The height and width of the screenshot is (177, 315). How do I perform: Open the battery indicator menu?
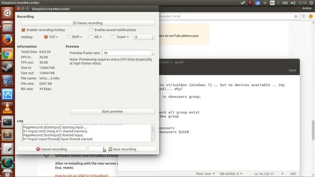click(x=285, y=3)
